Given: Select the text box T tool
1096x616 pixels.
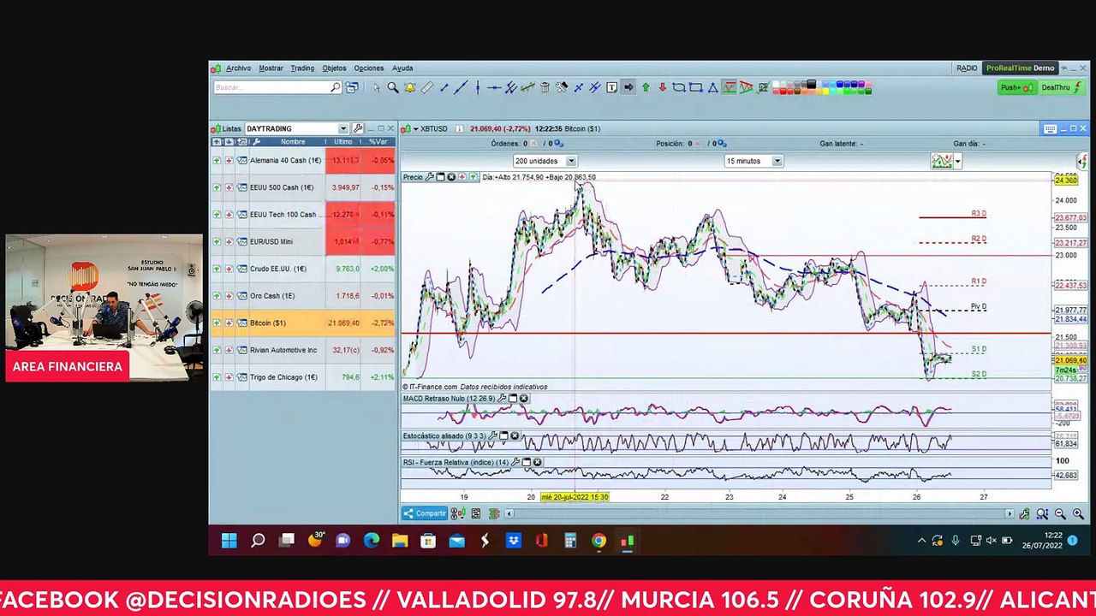Looking at the screenshot, I should pos(612,87).
